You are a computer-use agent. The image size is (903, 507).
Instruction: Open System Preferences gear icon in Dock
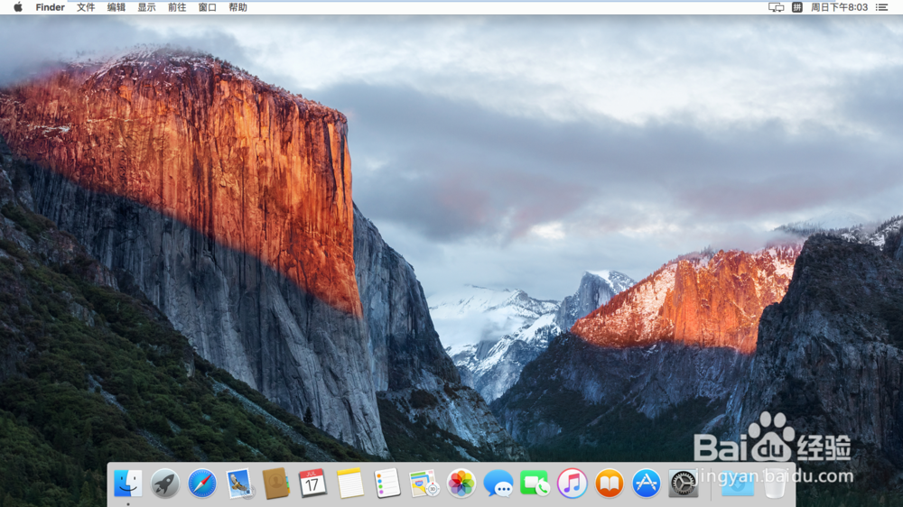[683, 483]
